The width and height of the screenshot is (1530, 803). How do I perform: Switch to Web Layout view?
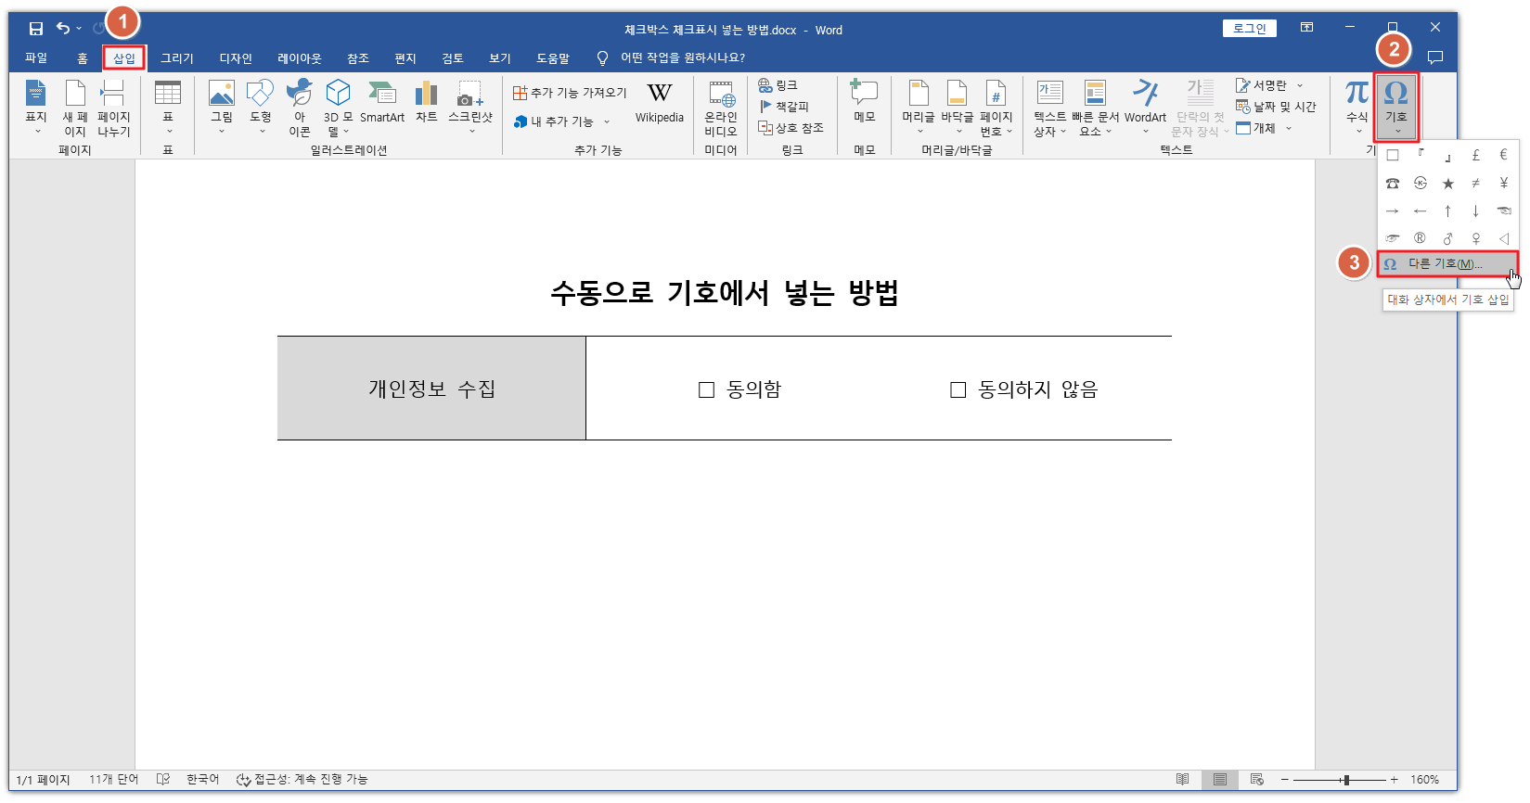1257,780
